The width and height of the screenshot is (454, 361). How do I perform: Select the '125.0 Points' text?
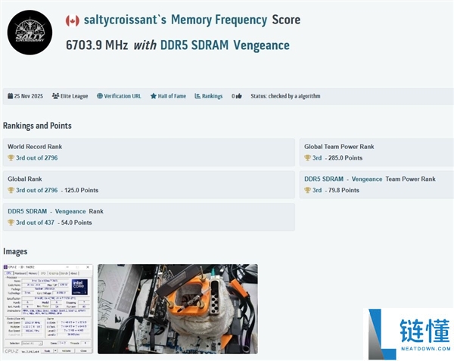tap(82, 190)
